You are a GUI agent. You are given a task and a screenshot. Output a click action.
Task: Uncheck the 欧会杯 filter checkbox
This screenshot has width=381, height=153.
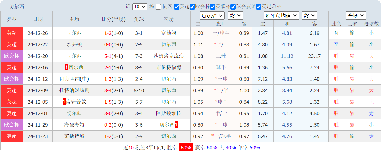(x=192, y=7)
